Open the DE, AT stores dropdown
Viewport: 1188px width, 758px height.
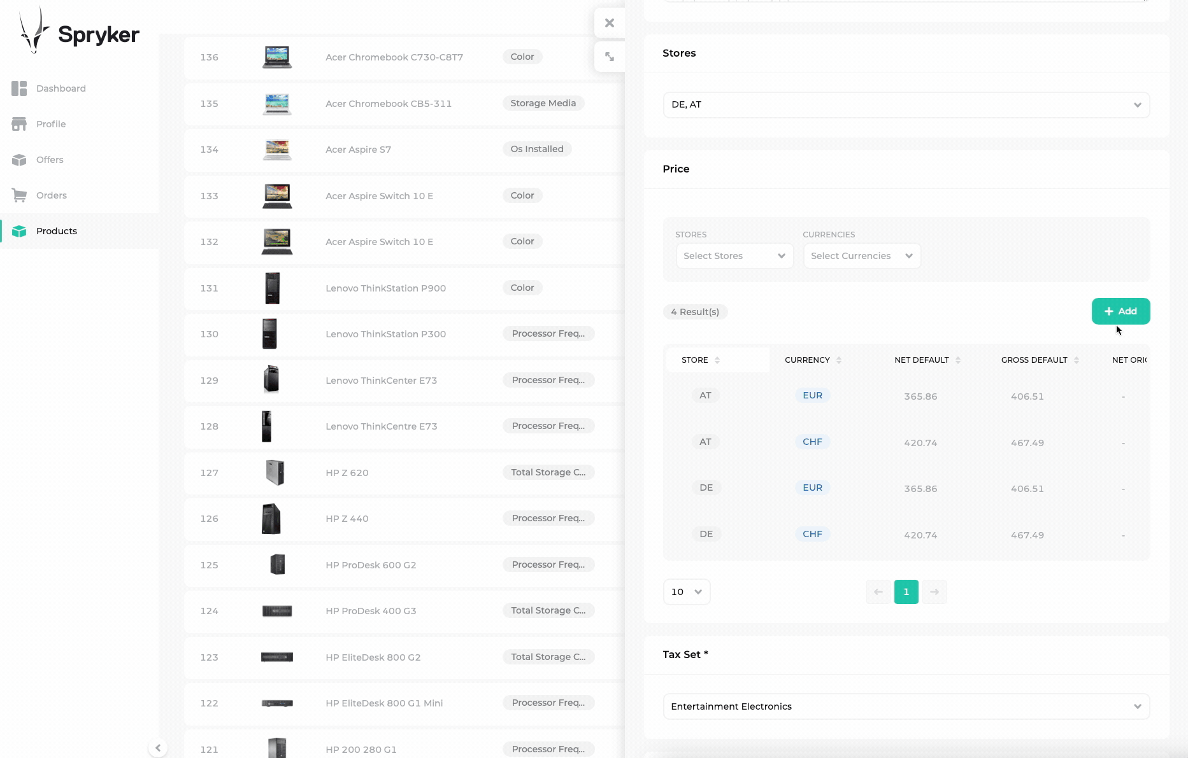[x=906, y=105]
